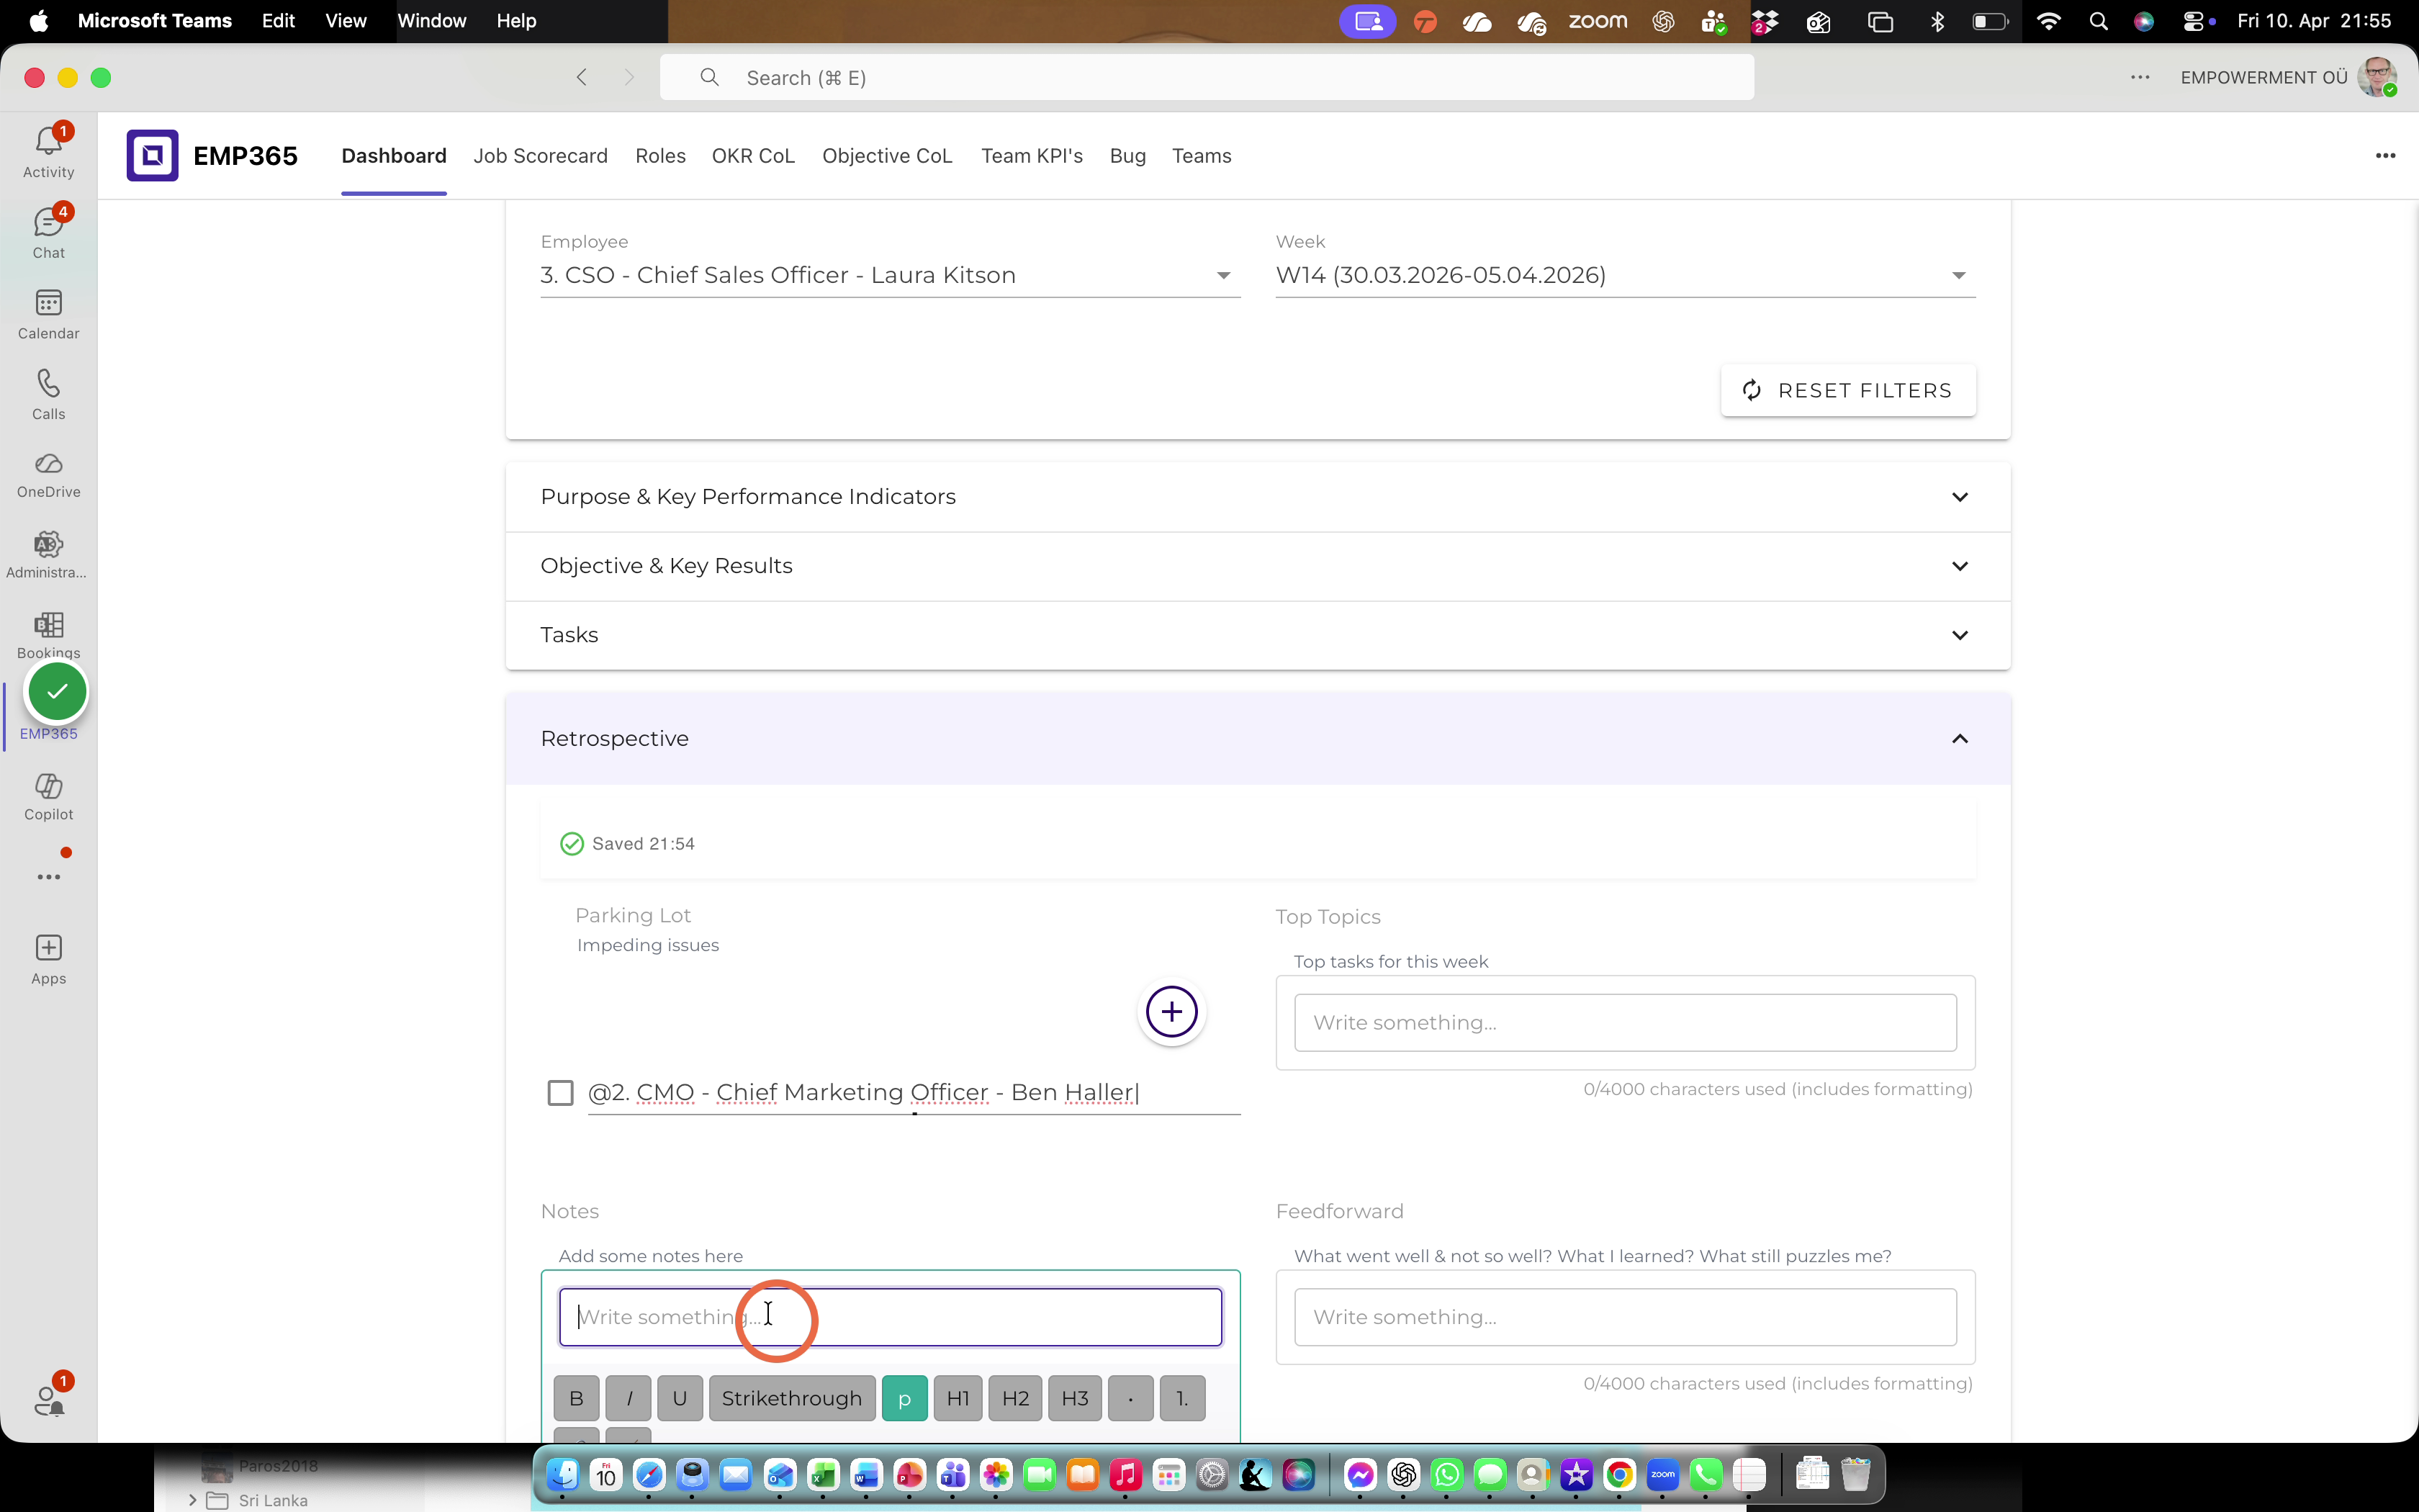Screen dimensions: 2419x1512
Task: Open the Bookings app in sidebar
Action: click(48, 636)
